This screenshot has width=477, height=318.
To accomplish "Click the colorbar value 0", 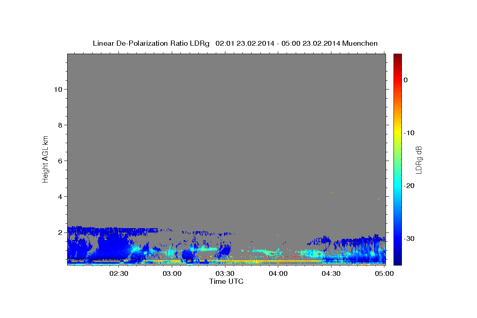I will tap(405, 80).
